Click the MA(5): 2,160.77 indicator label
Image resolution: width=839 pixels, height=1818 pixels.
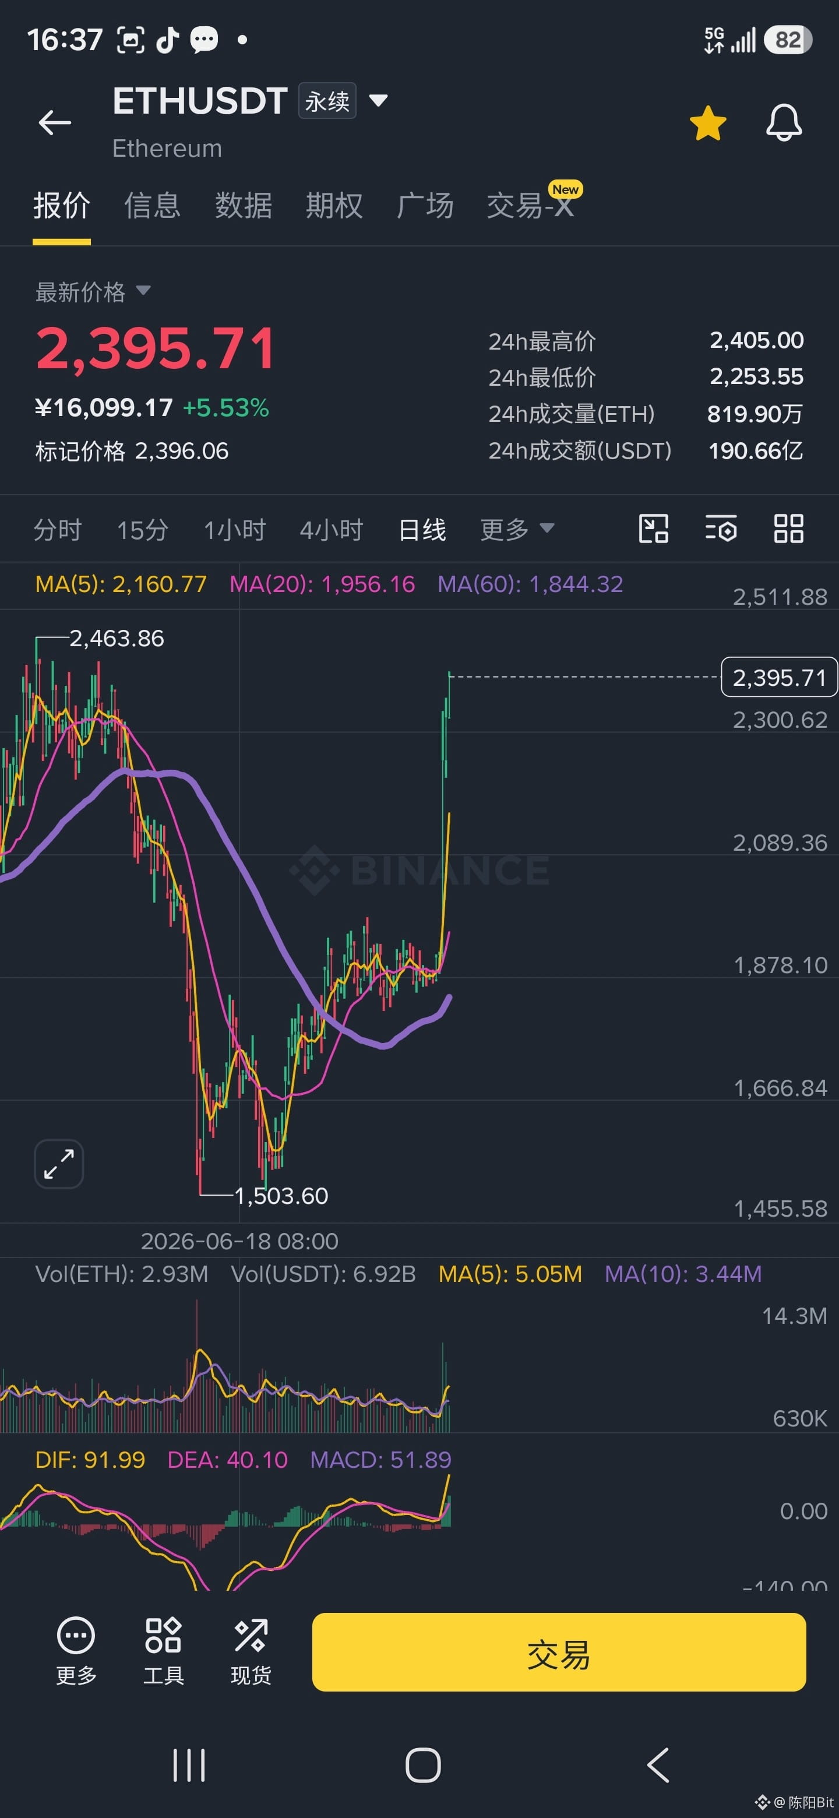pos(121,584)
